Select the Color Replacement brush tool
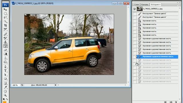 5,38
